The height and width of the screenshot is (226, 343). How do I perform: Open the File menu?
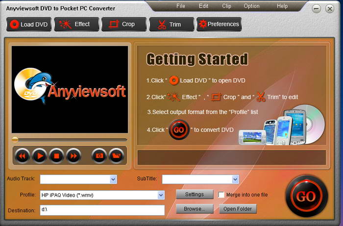click(181, 6)
